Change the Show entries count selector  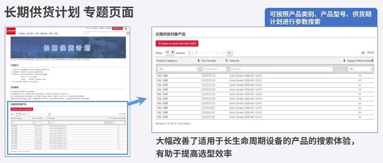169,52
